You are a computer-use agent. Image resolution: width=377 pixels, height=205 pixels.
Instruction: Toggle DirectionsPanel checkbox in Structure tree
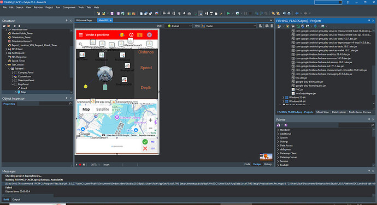(16, 80)
